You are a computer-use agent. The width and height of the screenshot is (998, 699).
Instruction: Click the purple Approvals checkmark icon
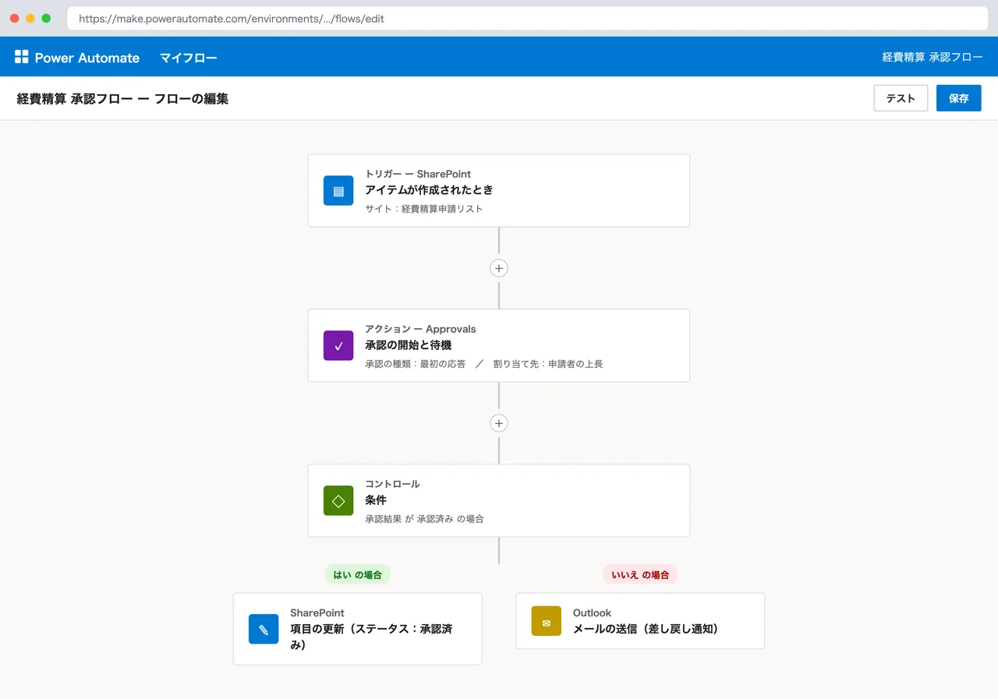click(x=338, y=346)
